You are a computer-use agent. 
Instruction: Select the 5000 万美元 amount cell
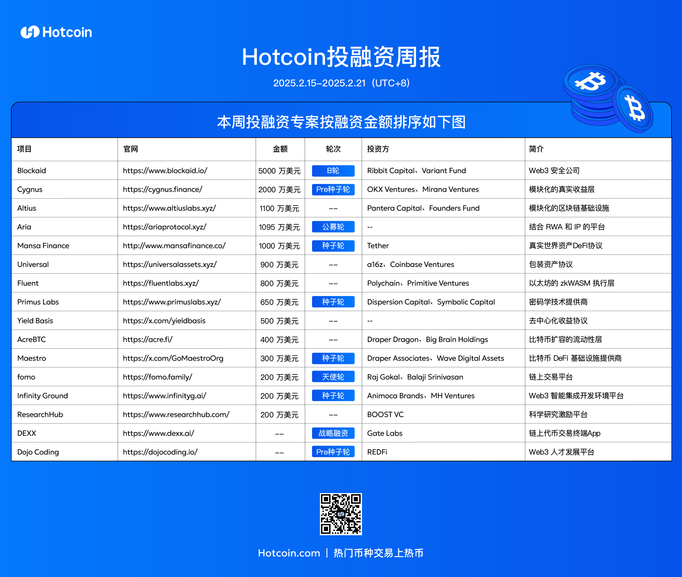tap(280, 171)
